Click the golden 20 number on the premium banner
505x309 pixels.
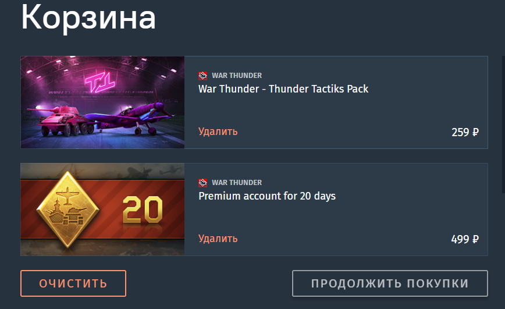(x=143, y=209)
